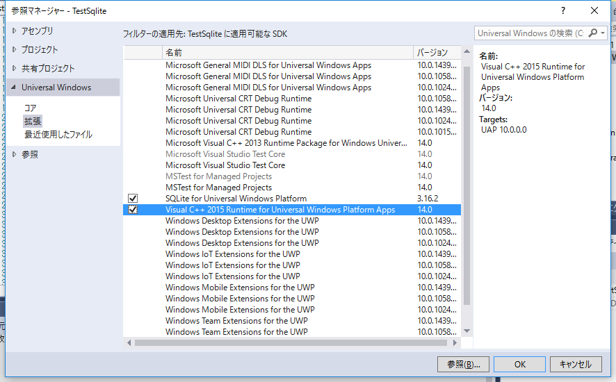616x382 pixels.
Task: Select Microsoft General MIDI DLS version 10.0.1058
Action: coord(292,76)
